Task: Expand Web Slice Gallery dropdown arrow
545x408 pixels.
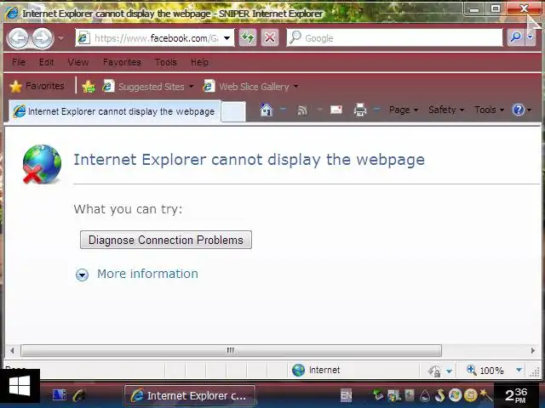Action: tap(295, 87)
